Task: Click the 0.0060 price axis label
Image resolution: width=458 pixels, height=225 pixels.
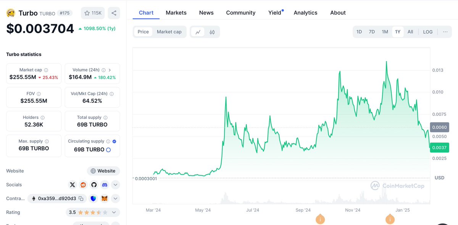Action: (x=439, y=127)
